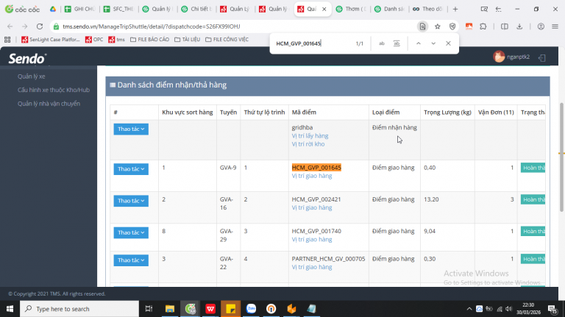Click highlighted HCM_GVP_001645 point code

pyautogui.click(x=316, y=168)
